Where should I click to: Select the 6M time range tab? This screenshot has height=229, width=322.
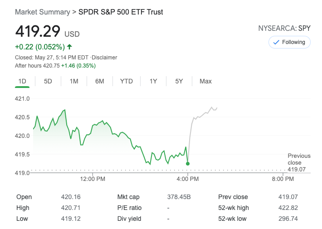pyautogui.click(x=100, y=81)
